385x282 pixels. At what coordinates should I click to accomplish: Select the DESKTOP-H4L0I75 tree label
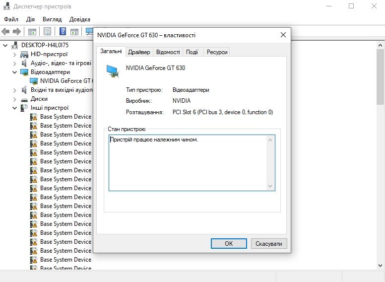[x=45, y=45]
